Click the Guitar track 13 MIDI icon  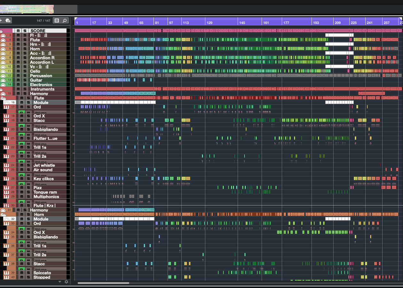3,80
